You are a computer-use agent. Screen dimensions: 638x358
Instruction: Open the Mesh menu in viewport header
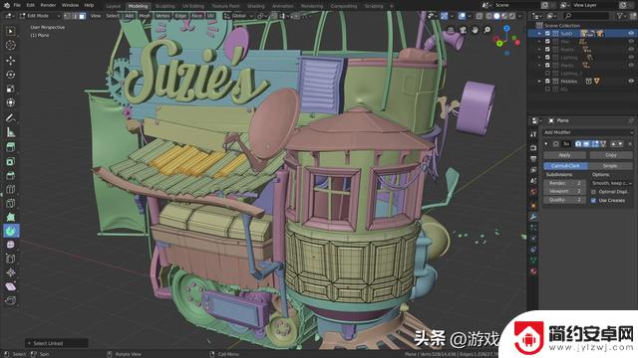(x=145, y=16)
